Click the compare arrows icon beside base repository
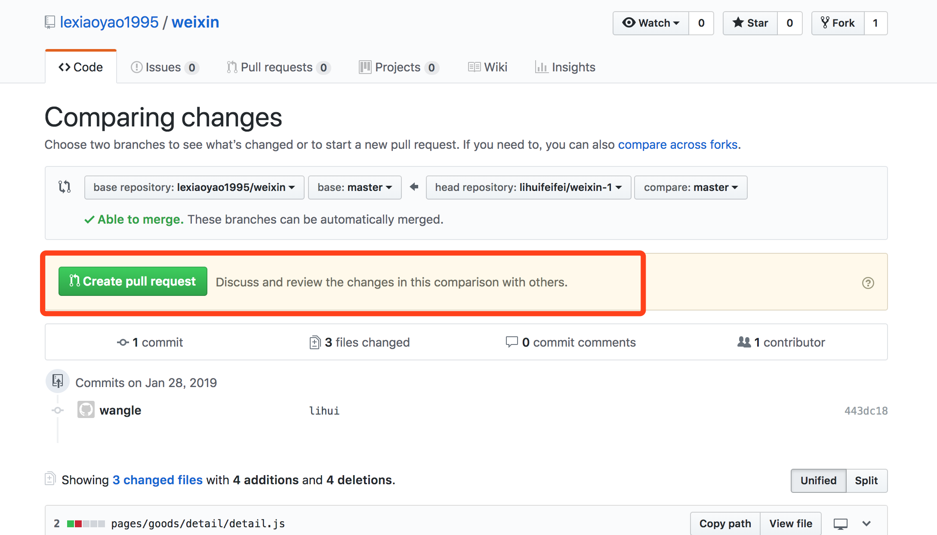This screenshot has height=535, width=937. (65, 187)
